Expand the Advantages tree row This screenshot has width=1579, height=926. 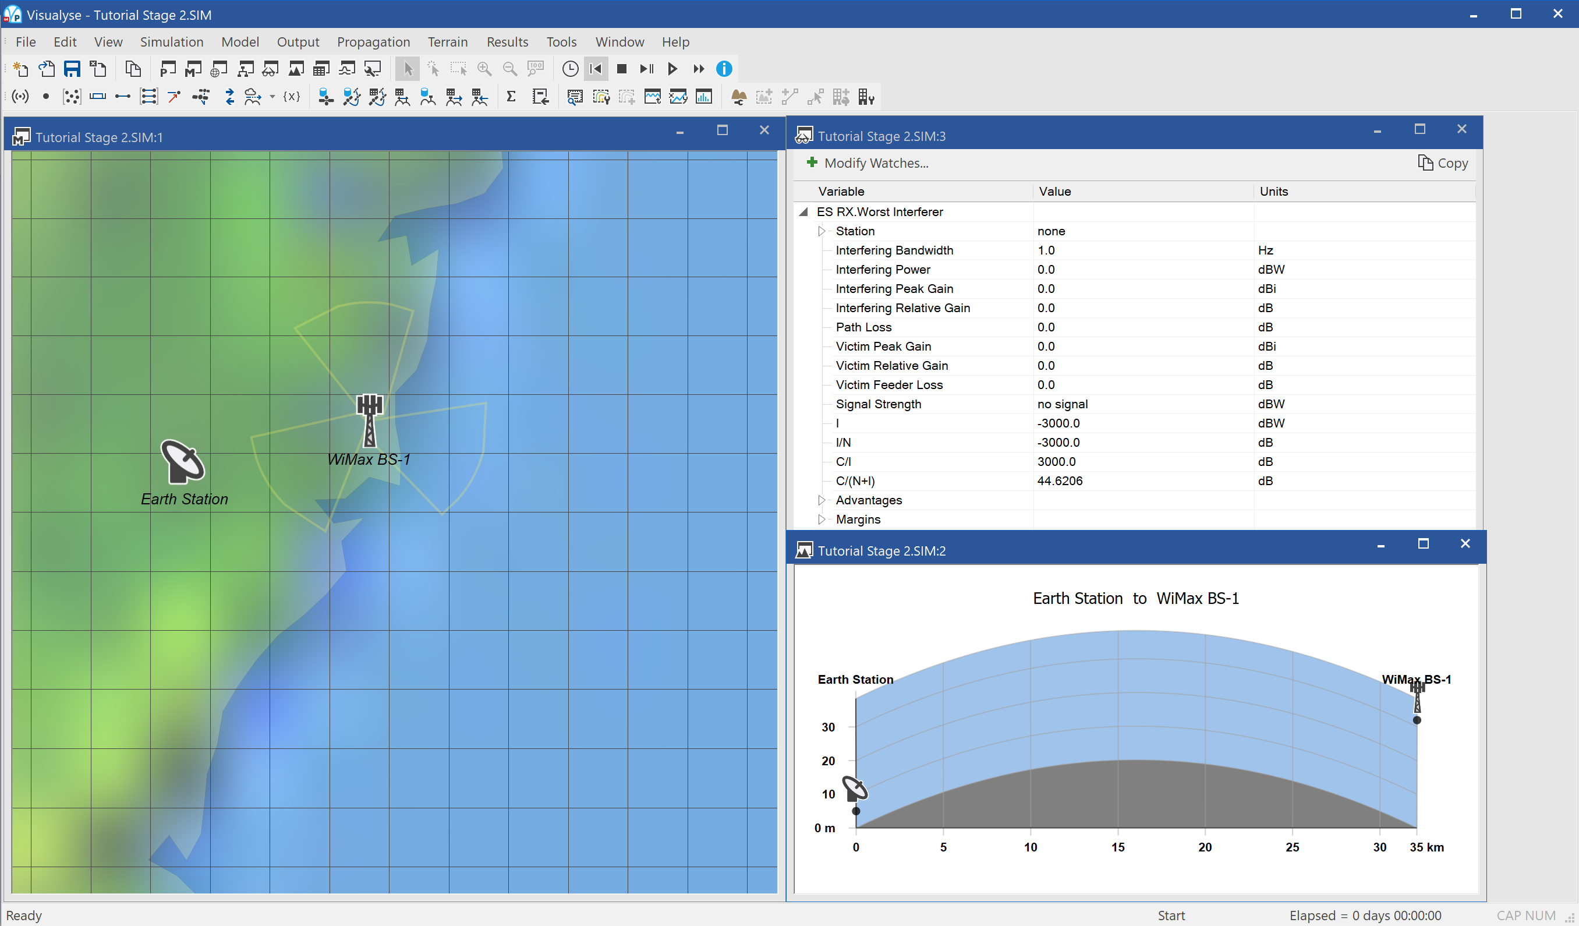click(822, 500)
